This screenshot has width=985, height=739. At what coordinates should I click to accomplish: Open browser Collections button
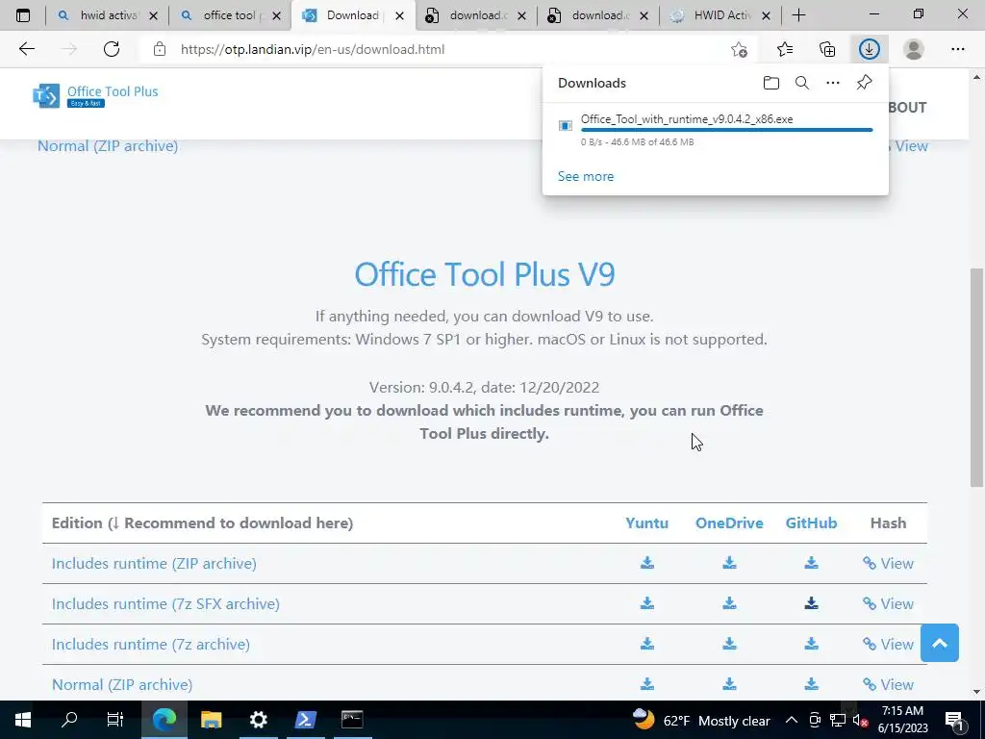click(x=827, y=49)
